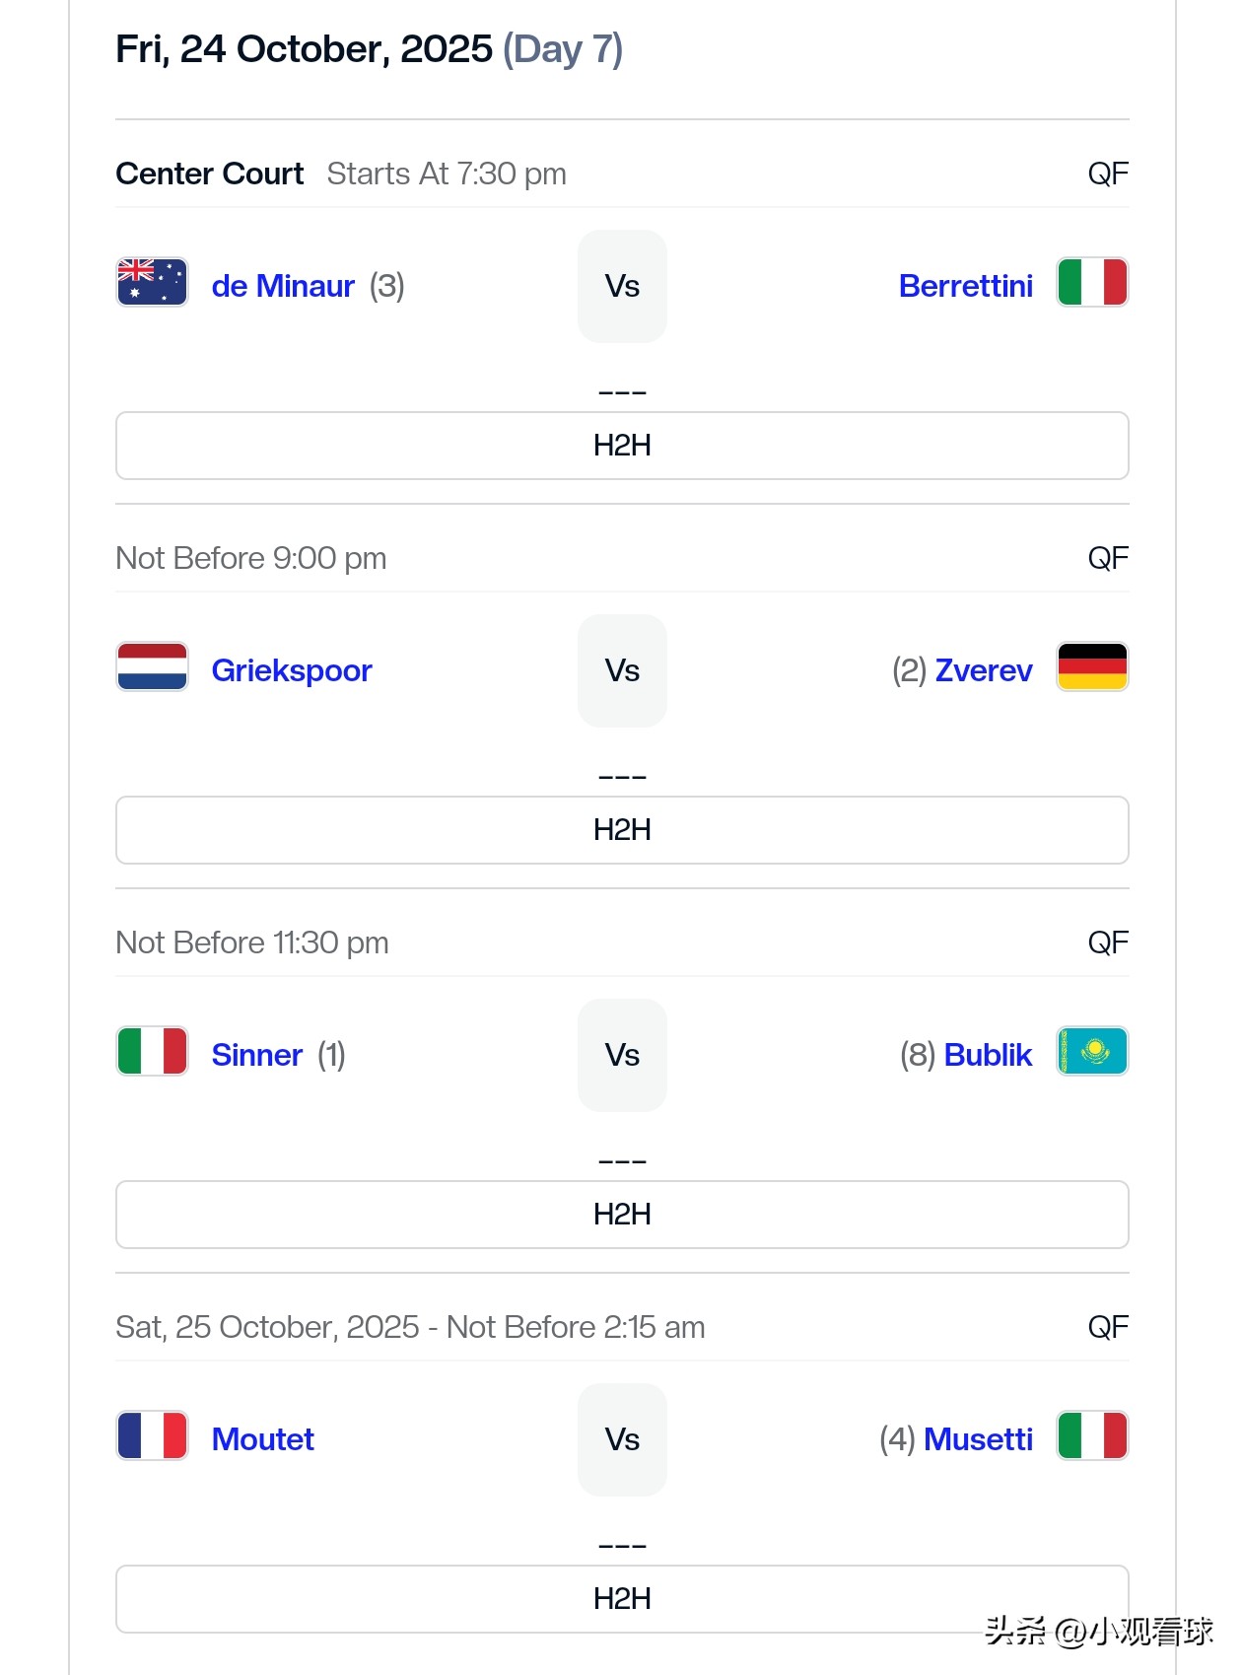This screenshot has width=1242, height=1675.
Task: Open Griekspoor player profile link
Action: (292, 670)
